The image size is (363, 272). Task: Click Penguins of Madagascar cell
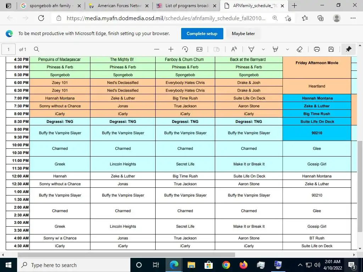tap(60, 59)
